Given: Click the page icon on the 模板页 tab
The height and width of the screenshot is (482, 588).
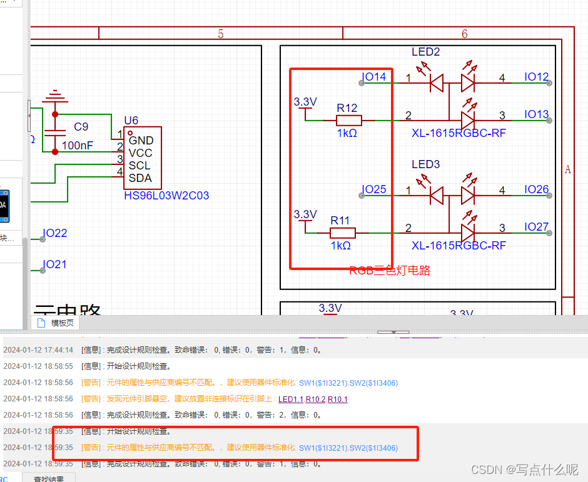Looking at the screenshot, I should pyautogui.click(x=41, y=323).
